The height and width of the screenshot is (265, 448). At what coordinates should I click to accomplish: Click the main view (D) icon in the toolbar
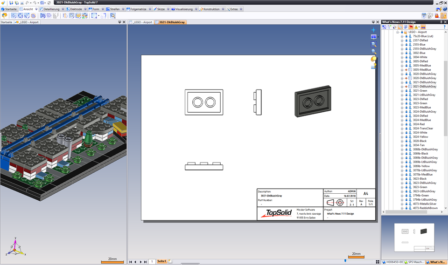[14, 16]
